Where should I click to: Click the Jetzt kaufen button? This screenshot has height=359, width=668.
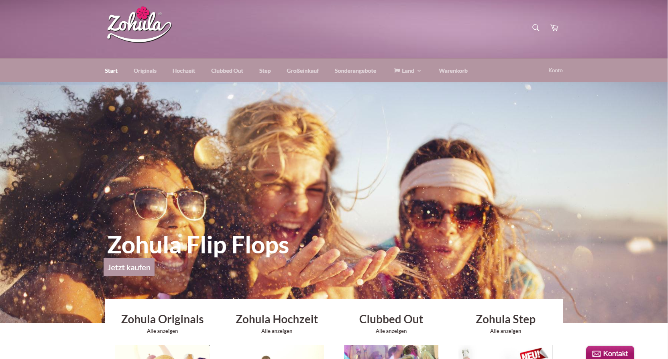tap(129, 267)
